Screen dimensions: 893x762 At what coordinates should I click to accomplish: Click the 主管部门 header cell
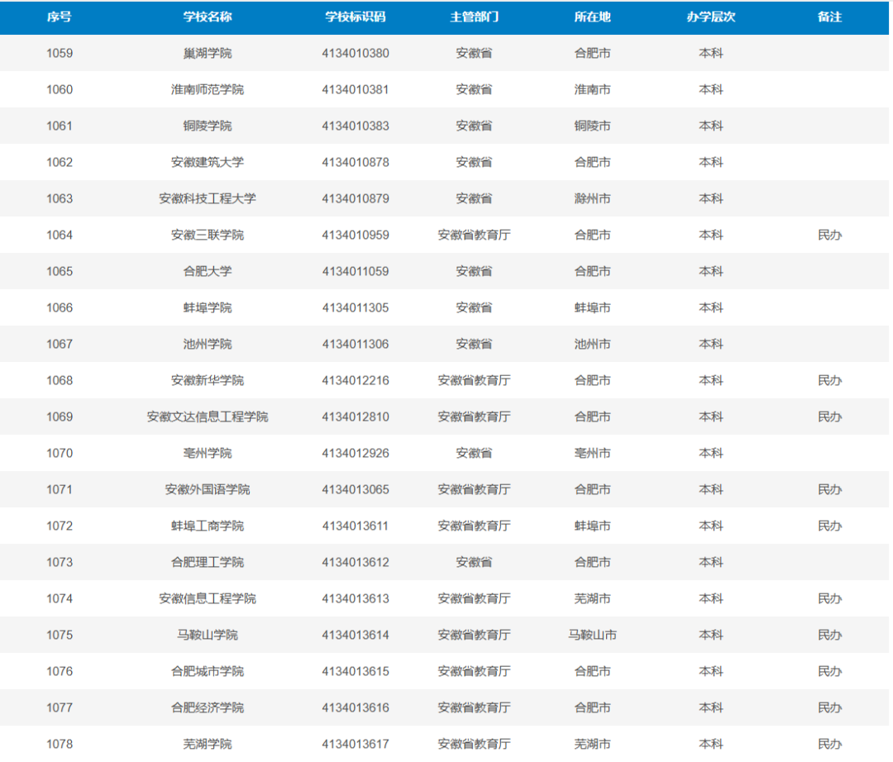coord(474,17)
